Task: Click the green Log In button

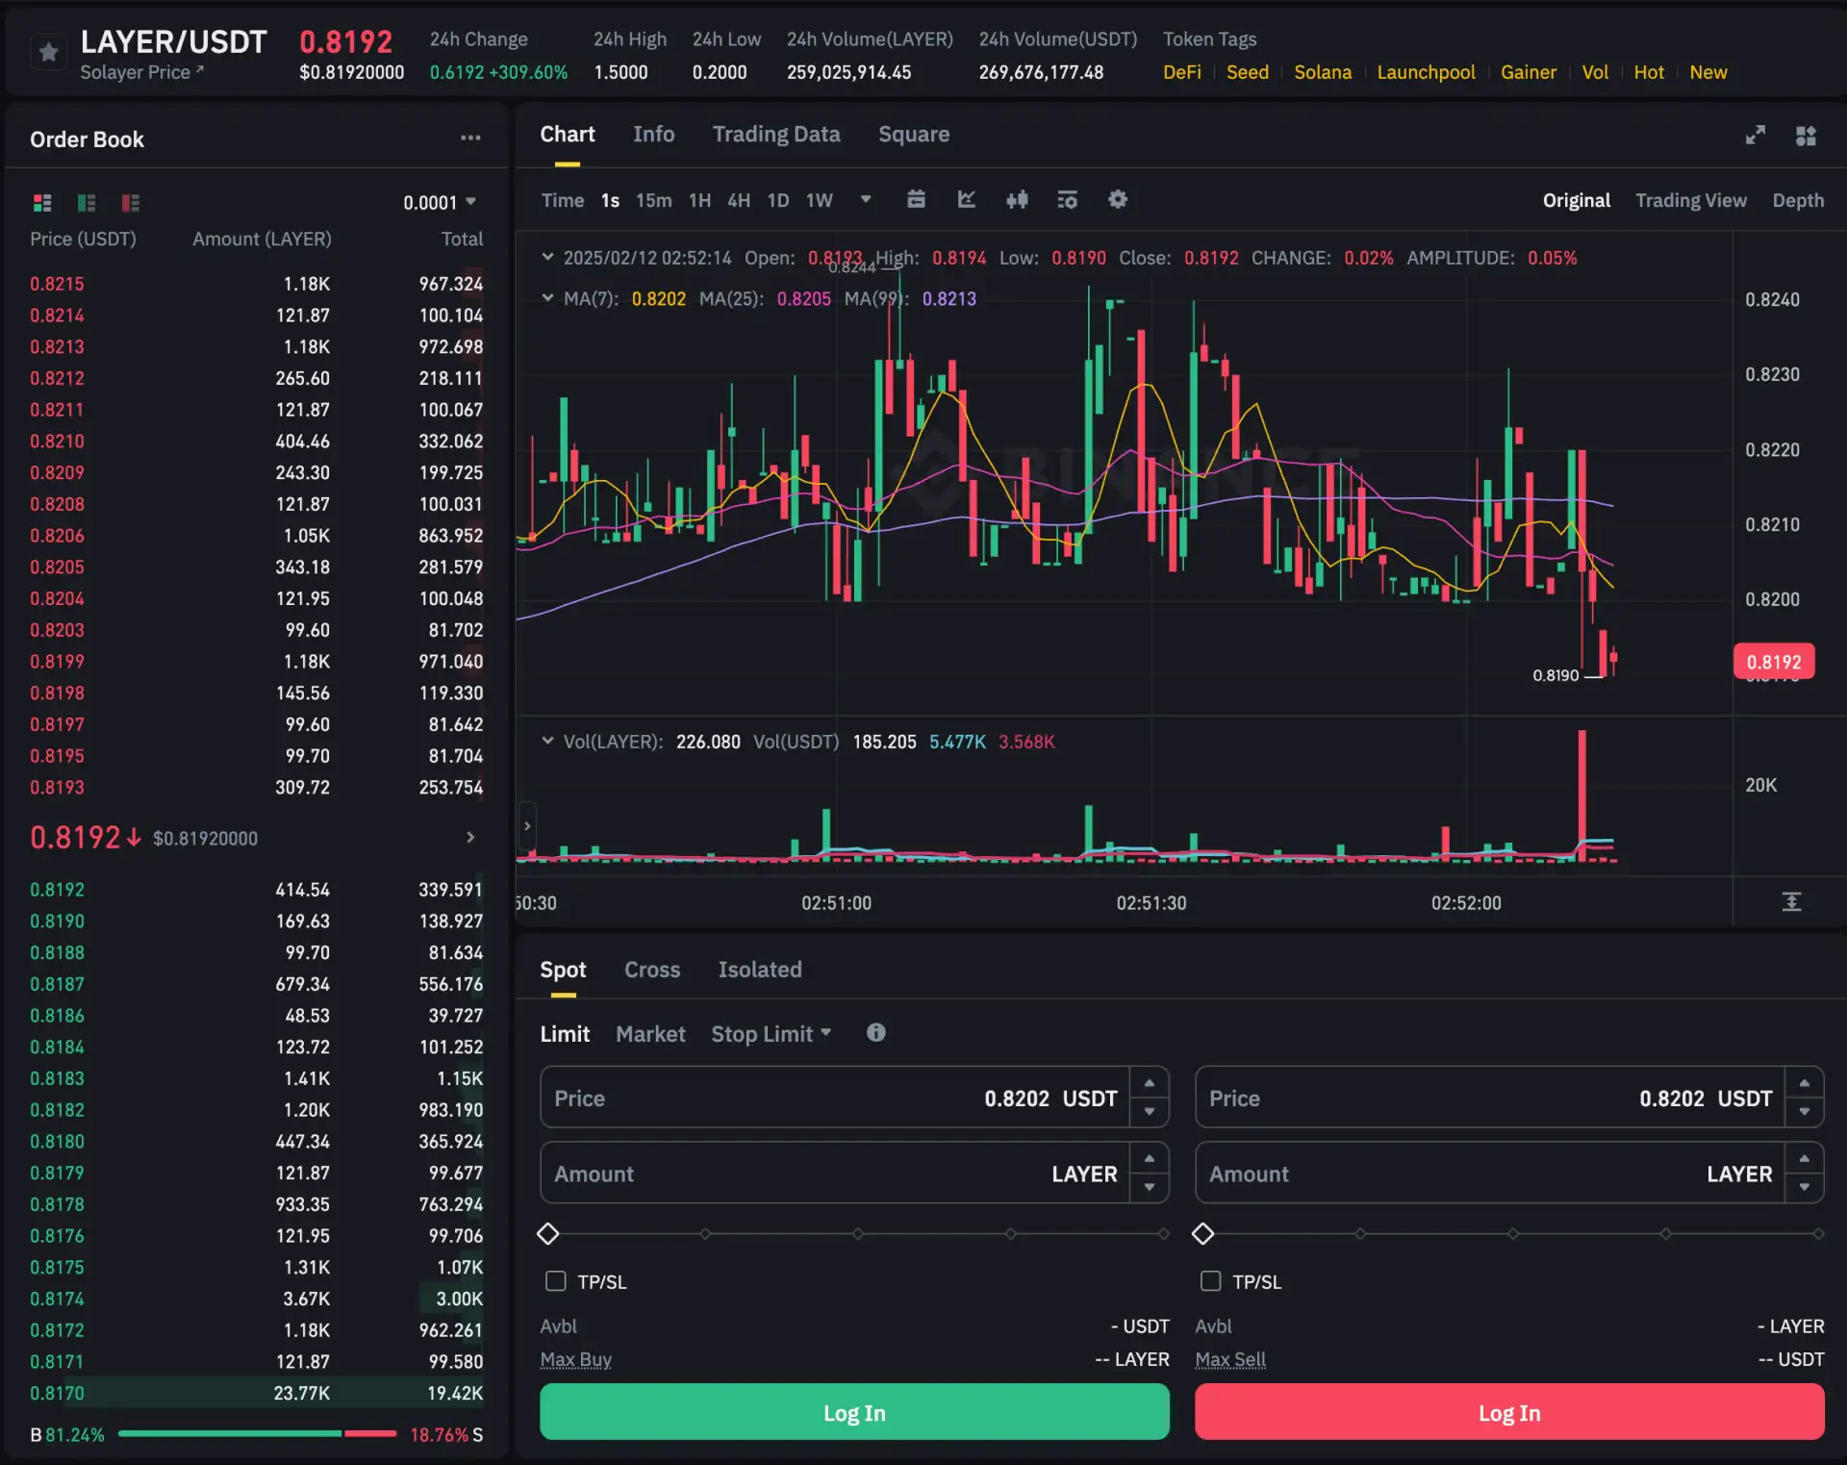Action: (854, 1412)
